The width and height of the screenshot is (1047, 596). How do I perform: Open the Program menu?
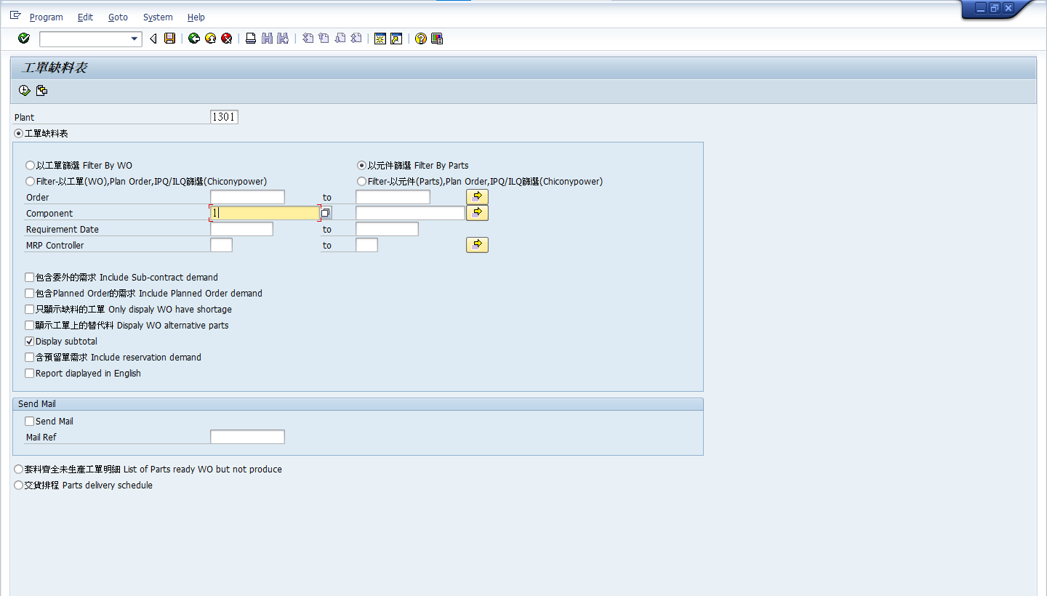(x=46, y=17)
